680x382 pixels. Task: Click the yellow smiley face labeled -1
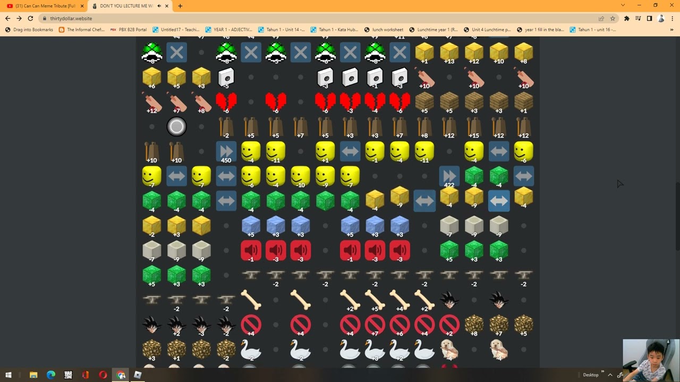(375, 152)
